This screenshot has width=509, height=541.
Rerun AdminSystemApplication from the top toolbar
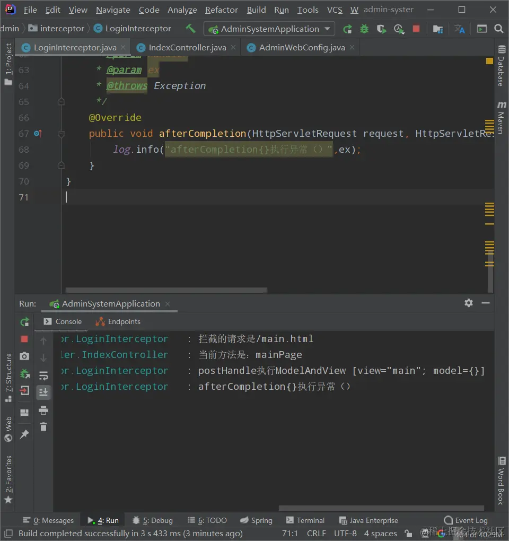pos(347,29)
